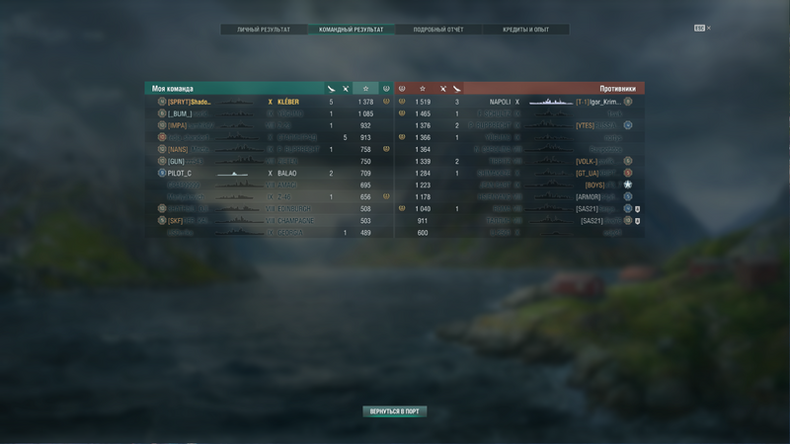
Task: Sort opponents by aircraft shot down icon
Action: tap(442, 89)
